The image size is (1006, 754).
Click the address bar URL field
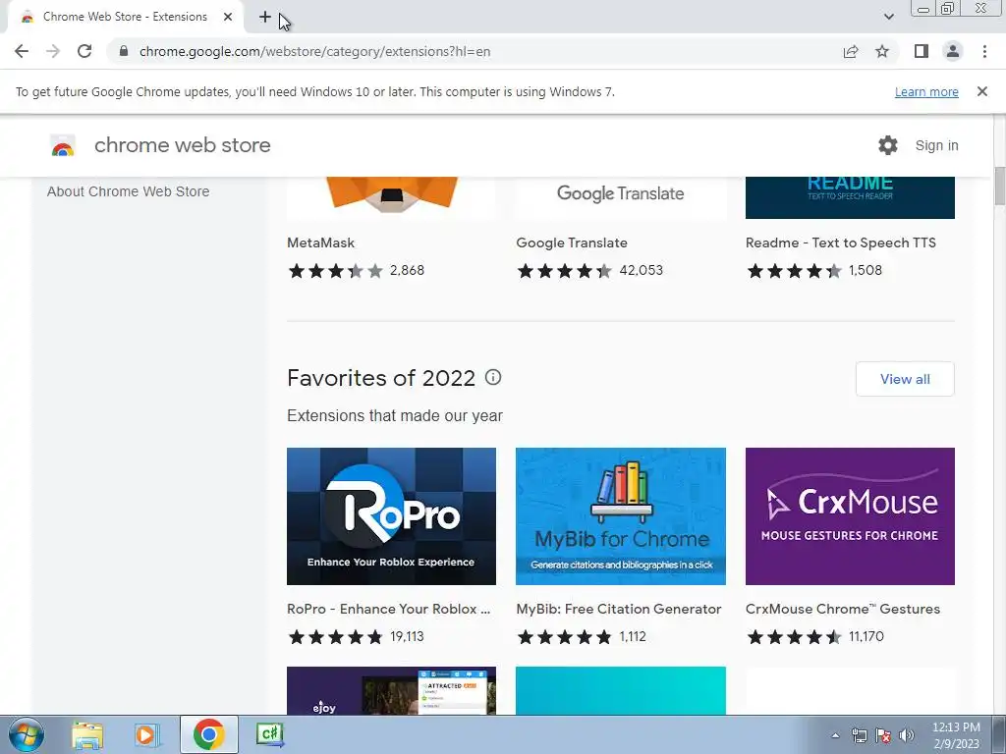[x=475, y=51]
